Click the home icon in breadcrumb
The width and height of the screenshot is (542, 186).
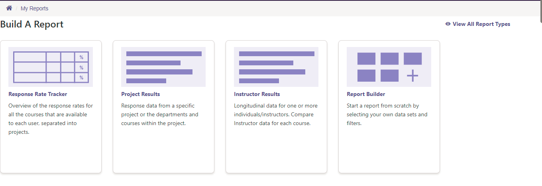click(x=9, y=8)
